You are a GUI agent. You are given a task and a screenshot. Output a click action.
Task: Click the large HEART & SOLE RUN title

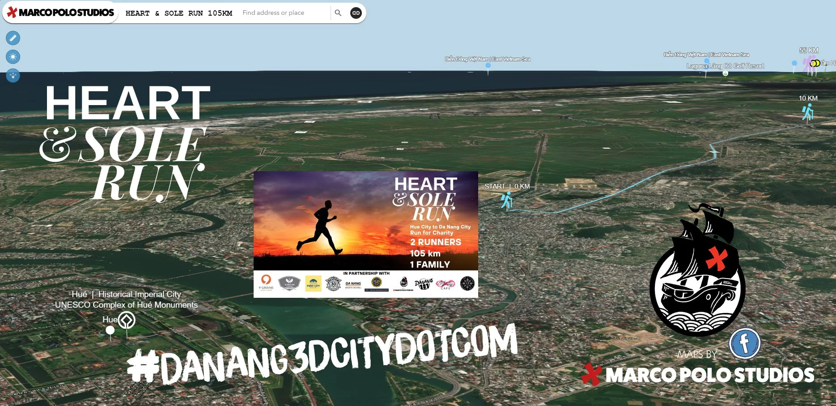125,143
